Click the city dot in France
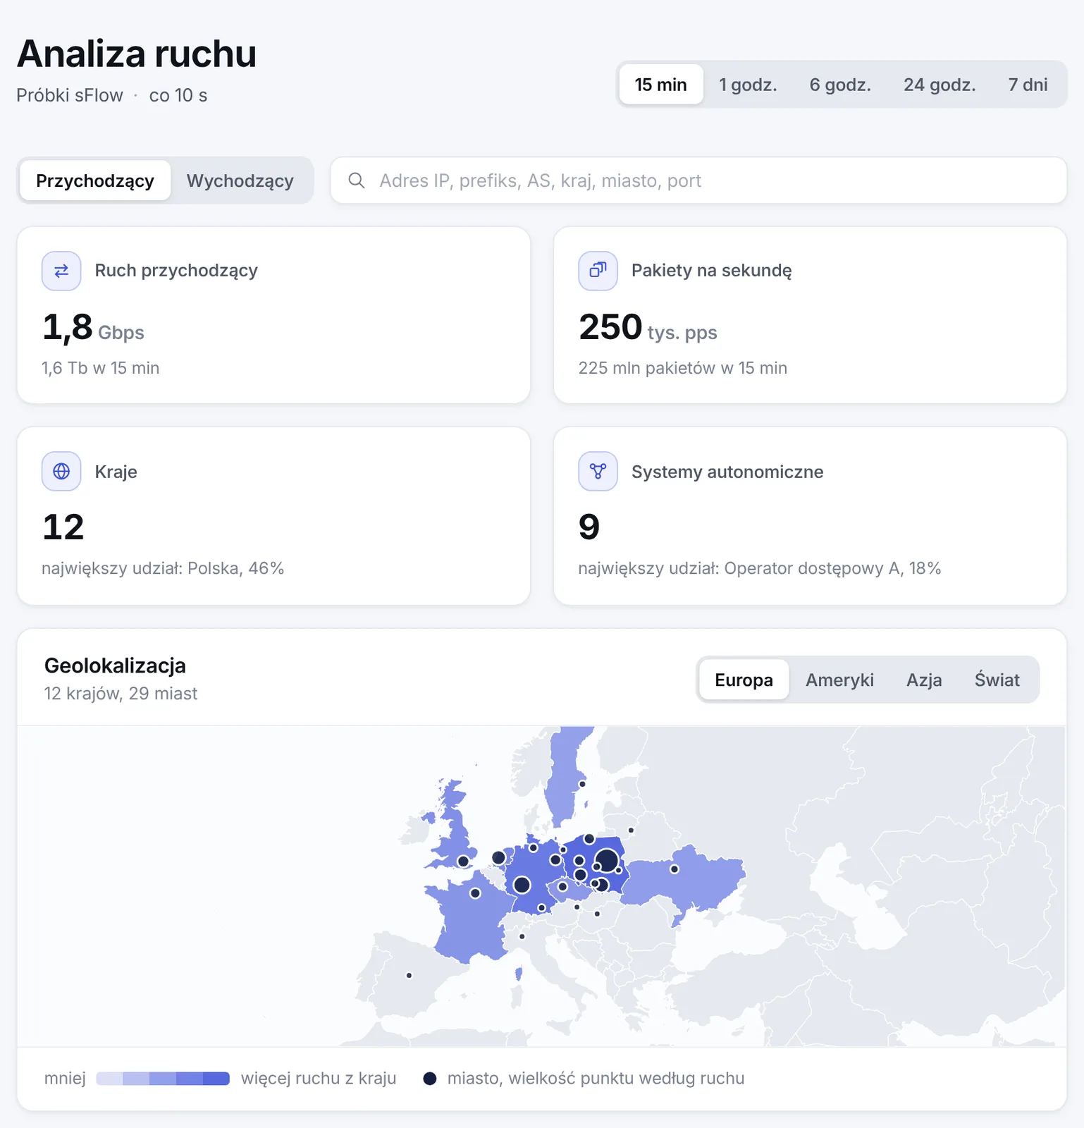Screen dimensions: 1084x1128 pyautogui.click(x=475, y=893)
